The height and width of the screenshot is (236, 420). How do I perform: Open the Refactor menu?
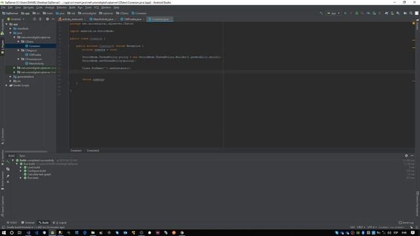(x=61, y=7)
